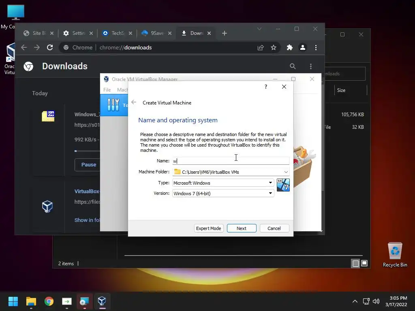
Task: Click the Size column header in Explorer
Action: coord(341,90)
